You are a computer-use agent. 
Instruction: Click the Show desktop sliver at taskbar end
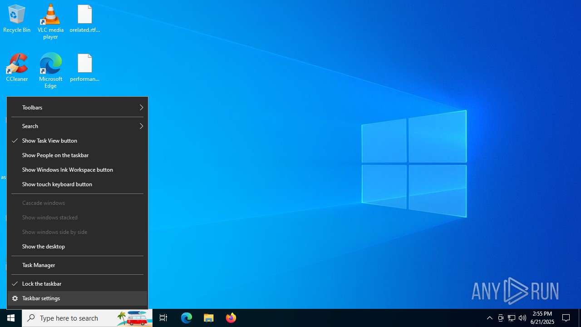(x=580, y=318)
